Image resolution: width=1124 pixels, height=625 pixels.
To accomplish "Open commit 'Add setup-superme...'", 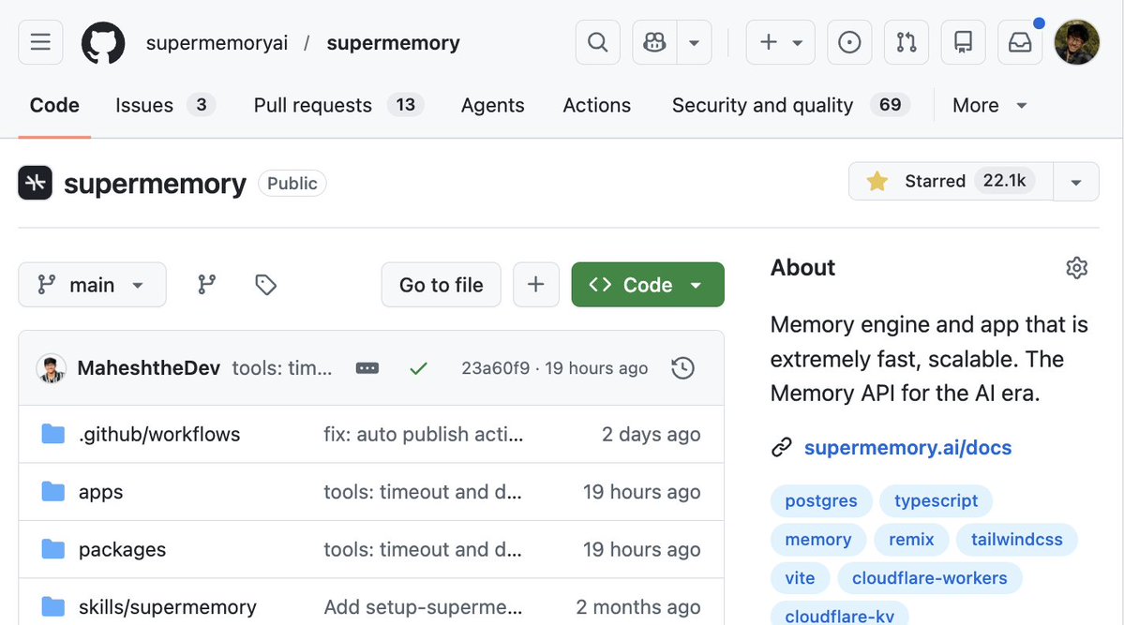I will coord(423,607).
